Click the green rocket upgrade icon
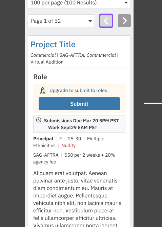 [43, 90]
